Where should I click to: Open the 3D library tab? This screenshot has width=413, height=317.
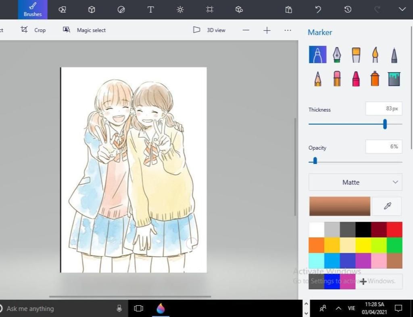tap(239, 10)
